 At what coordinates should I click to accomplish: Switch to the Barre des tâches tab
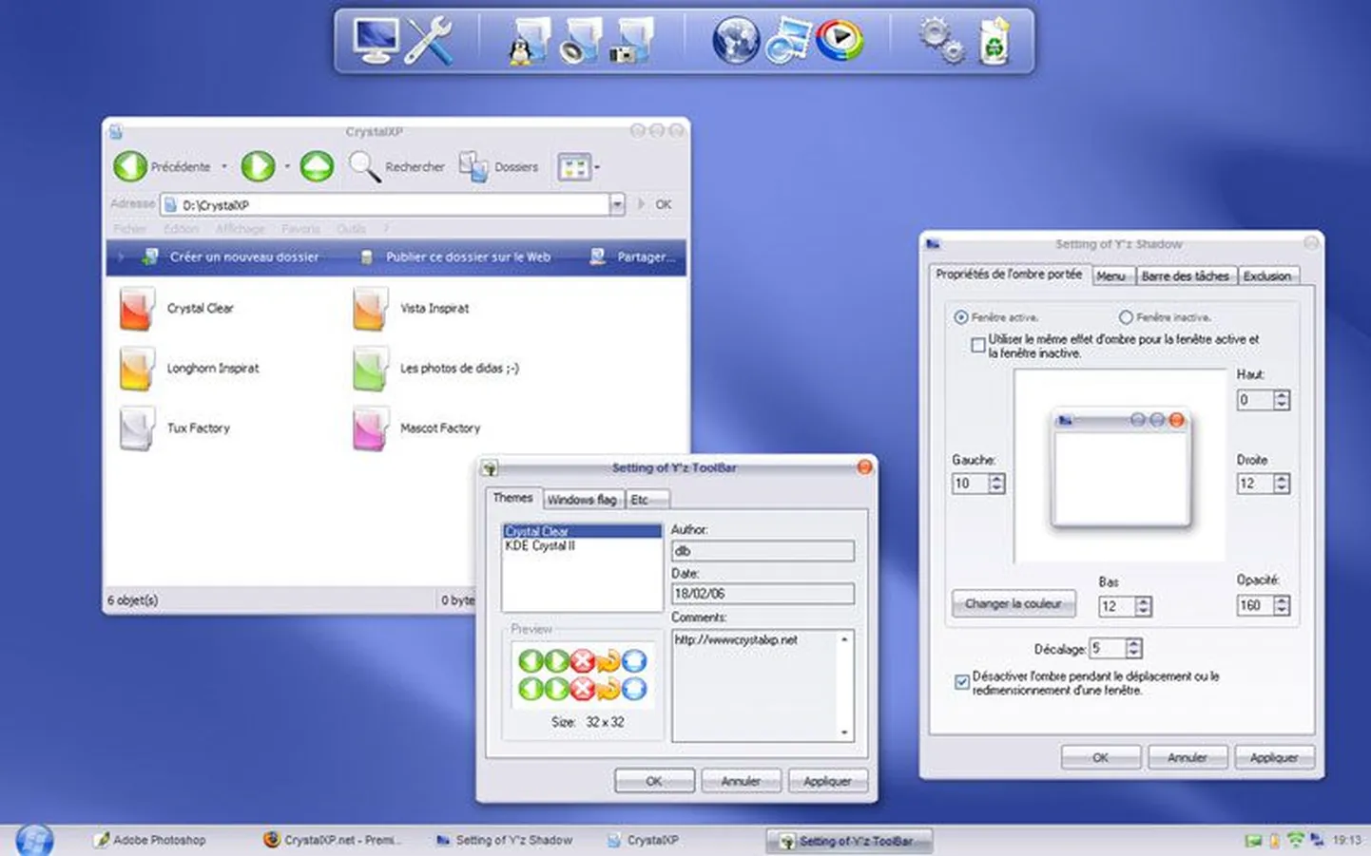click(x=1186, y=276)
